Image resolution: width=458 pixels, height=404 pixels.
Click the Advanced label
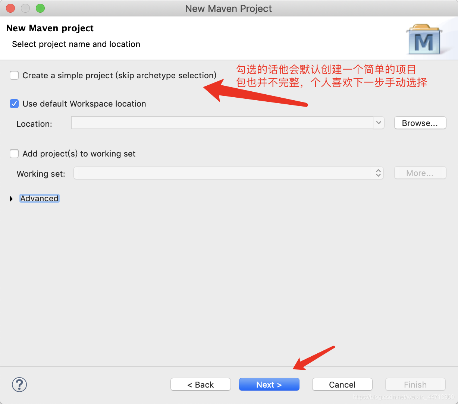click(40, 198)
